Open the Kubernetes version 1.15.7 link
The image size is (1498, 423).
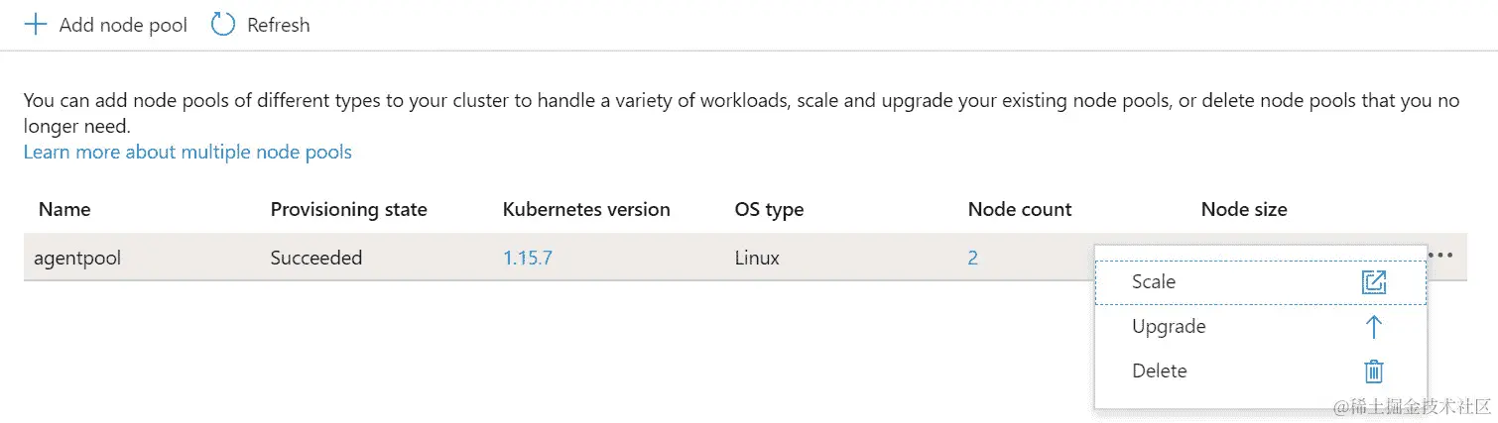pos(527,259)
